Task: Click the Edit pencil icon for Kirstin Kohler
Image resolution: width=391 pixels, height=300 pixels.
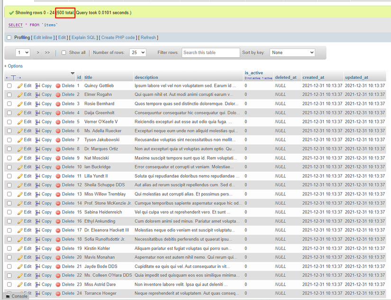Action: pyautogui.click(x=20, y=249)
